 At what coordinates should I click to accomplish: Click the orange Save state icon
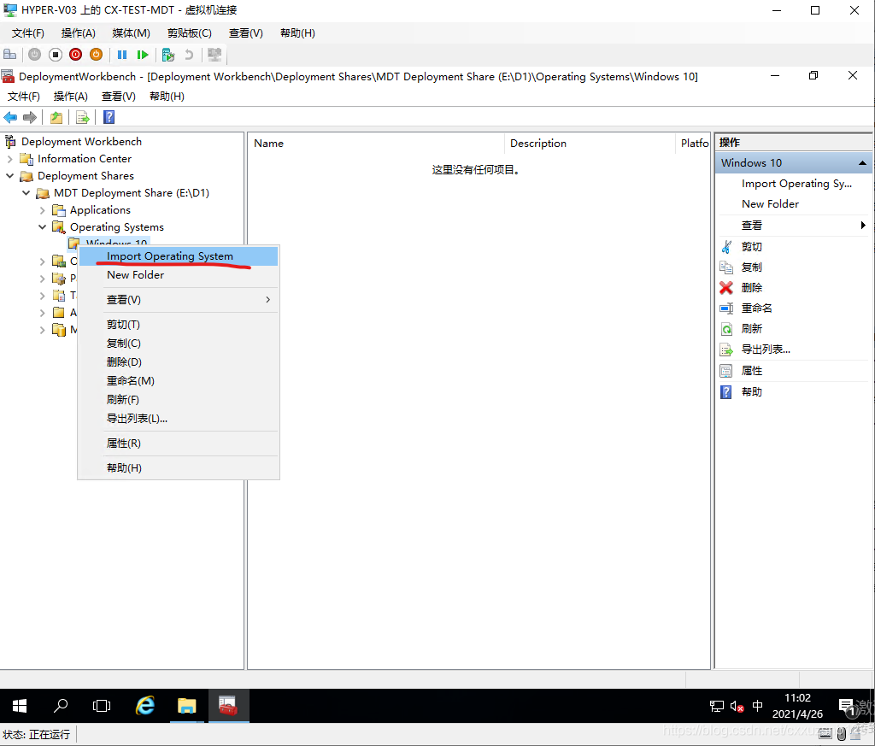pos(96,55)
